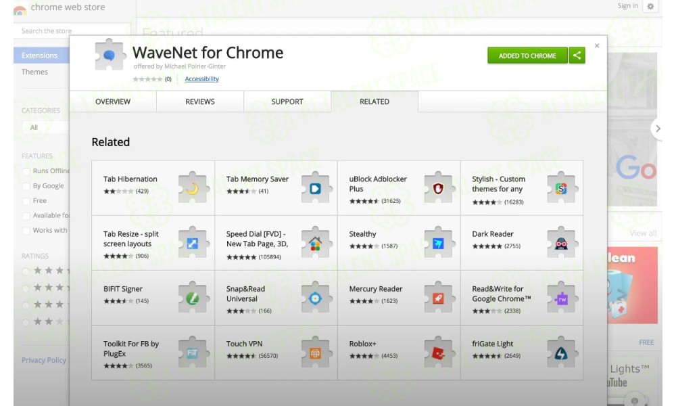Go to next featured carousel slide
Image resolution: width=676 pixels, height=406 pixels.
[657, 129]
